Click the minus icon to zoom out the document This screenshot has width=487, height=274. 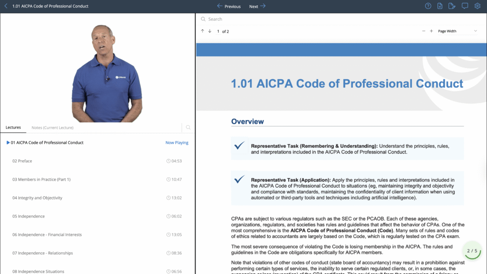(x=423, y=31)
